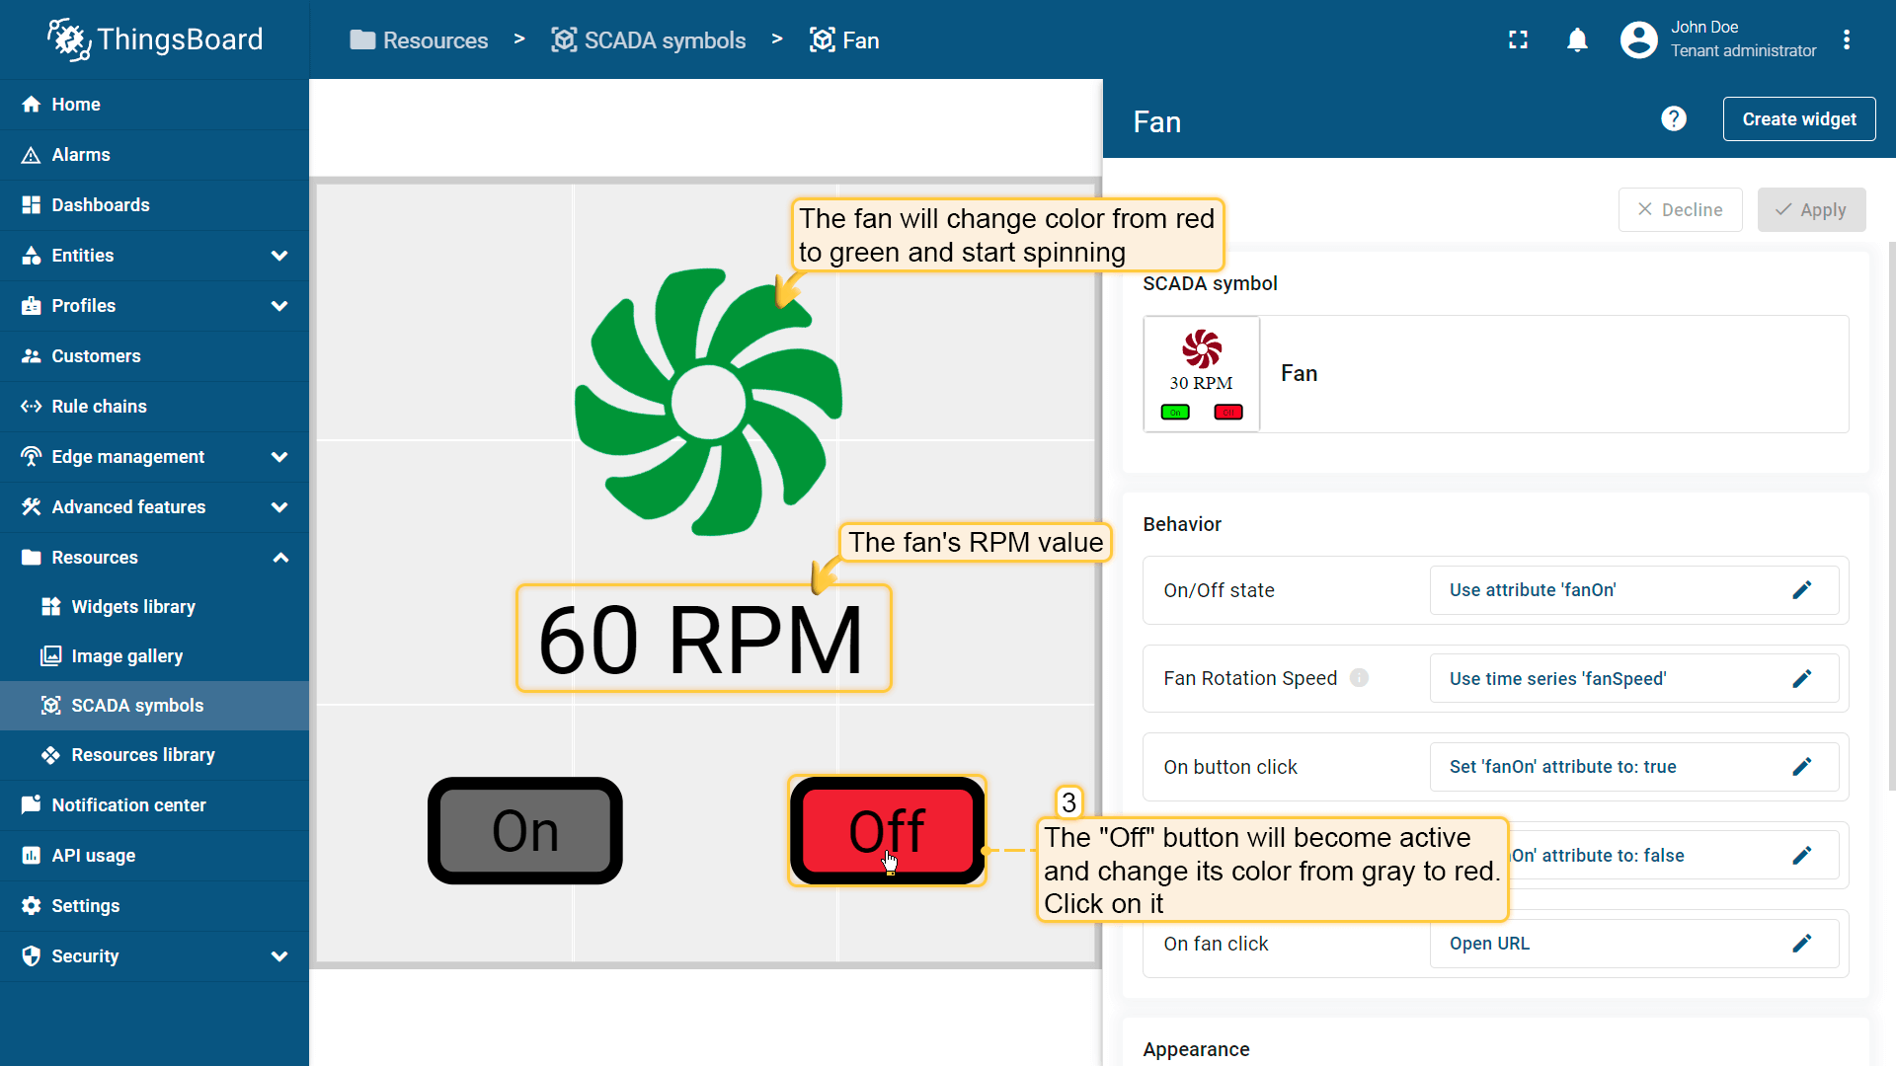Open the user account avatar
Viewport: 1896px width, 1066px height.
[x=1638, y=39]
